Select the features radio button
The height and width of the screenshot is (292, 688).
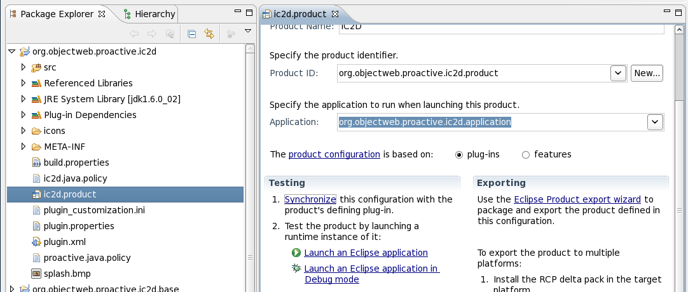pos(526,154)
